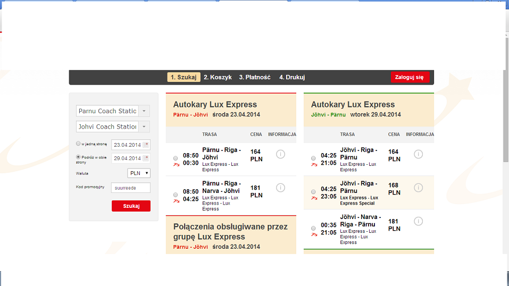Go to step 1. Szukaj
The width and height of the screenshot is (509, 286).
click(x=183, y=77)
